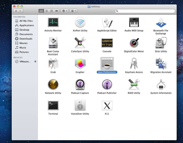Select Desktop in sidebar

25,30
